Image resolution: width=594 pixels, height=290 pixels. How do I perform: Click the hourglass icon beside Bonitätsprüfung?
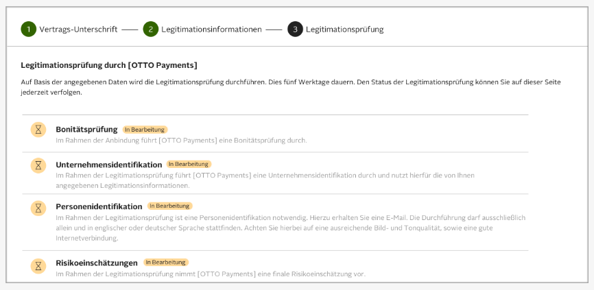pyautogui.click(x=38, y=130)
